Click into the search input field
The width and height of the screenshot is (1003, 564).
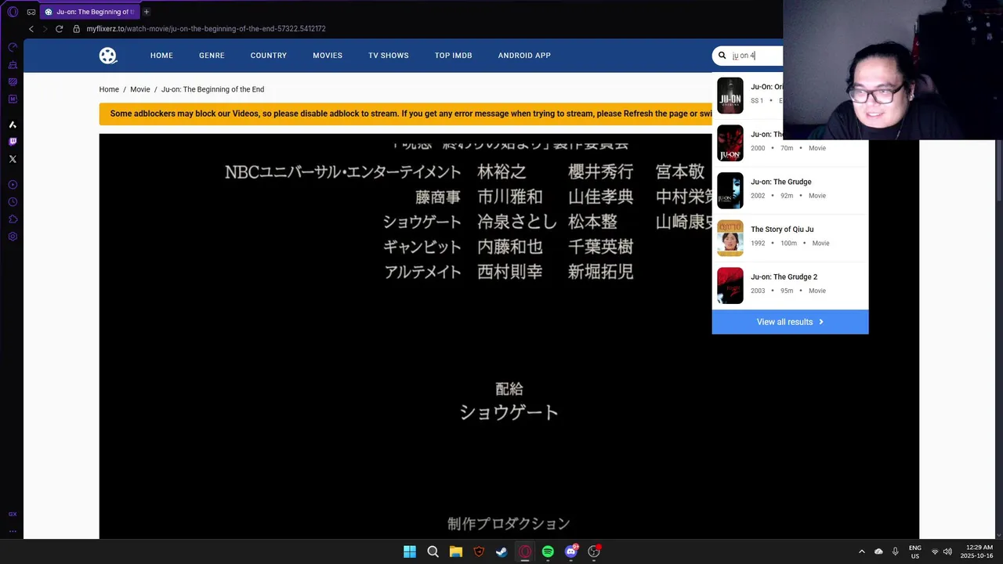(x=756, y=56)
